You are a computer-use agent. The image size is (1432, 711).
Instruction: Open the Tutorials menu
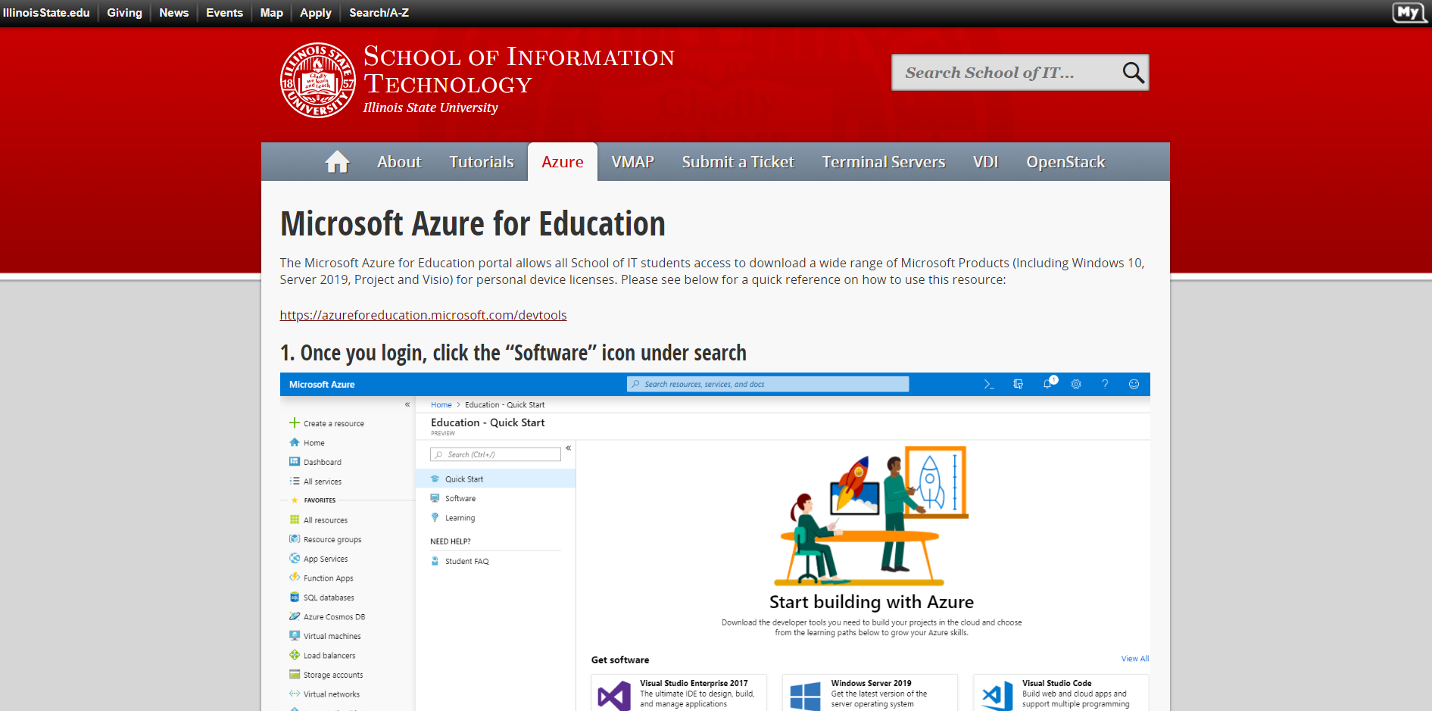[482, 162]
